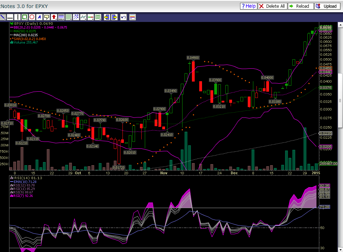Click the 0.01720 price low label
This screenshot has height=252, width=343.
click(x=119, y=167)
